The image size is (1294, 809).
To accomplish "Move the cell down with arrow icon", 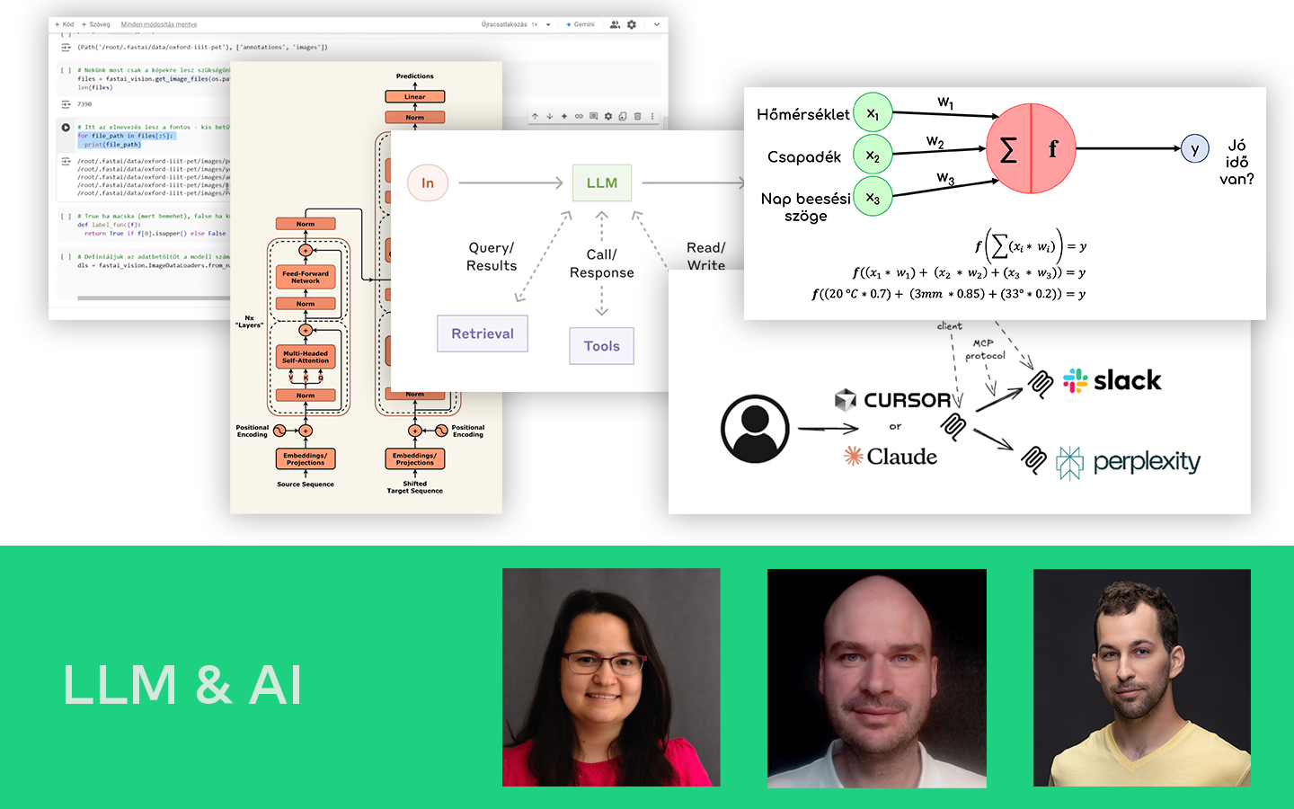I will pos(549,116).
